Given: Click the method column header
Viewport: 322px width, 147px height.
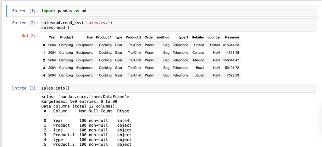Looking at the screenshot, I should [x=163, y=37].
